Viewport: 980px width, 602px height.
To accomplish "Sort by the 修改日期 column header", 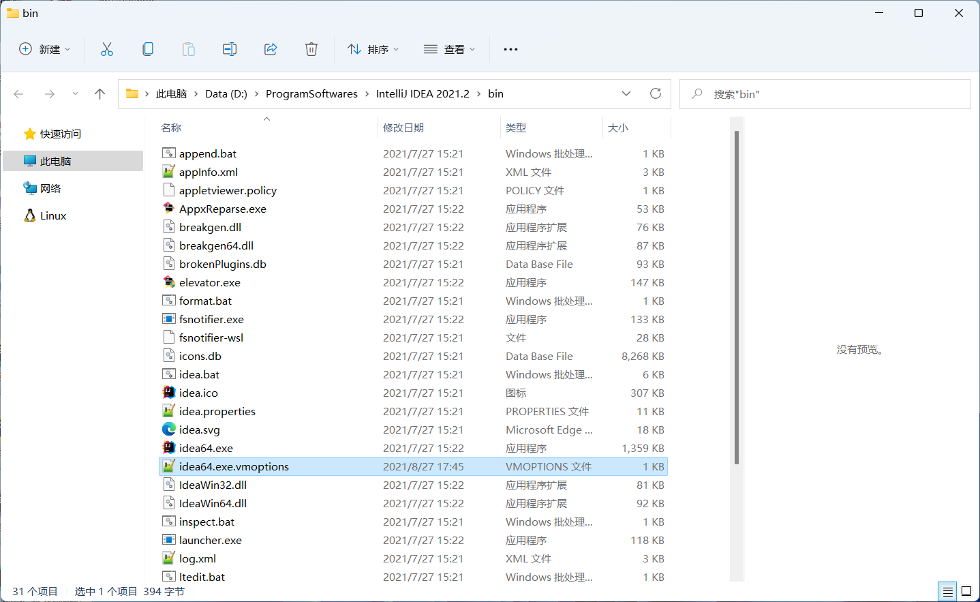I will tap(403, 127).
